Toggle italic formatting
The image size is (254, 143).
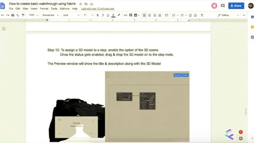(x=103, y=15)
